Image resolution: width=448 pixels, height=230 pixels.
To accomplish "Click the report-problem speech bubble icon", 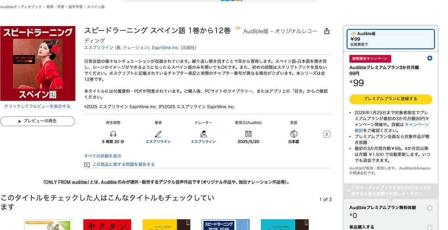I will tap(87, 165).
